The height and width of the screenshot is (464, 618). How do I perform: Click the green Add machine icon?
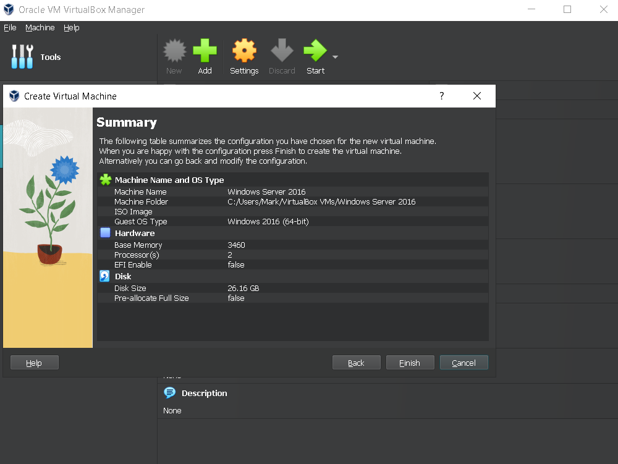205,51
